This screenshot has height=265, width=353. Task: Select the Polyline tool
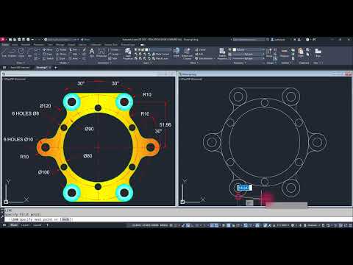pyautogui.click(x=12, y=52)
